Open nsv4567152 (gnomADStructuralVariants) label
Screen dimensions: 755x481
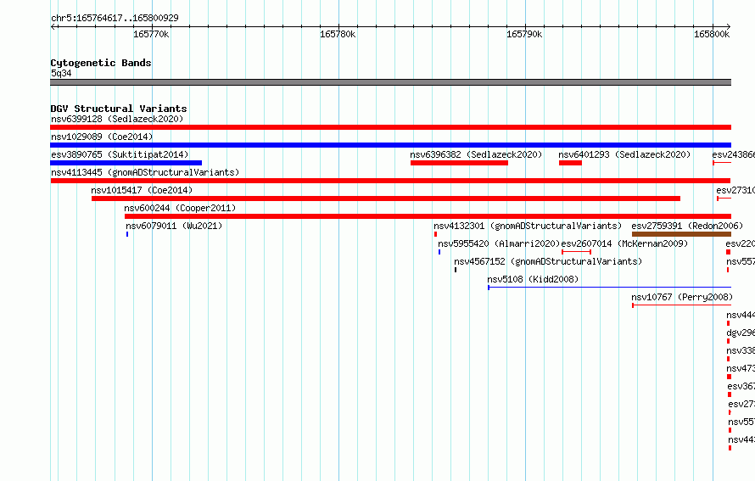click(548, 261)
